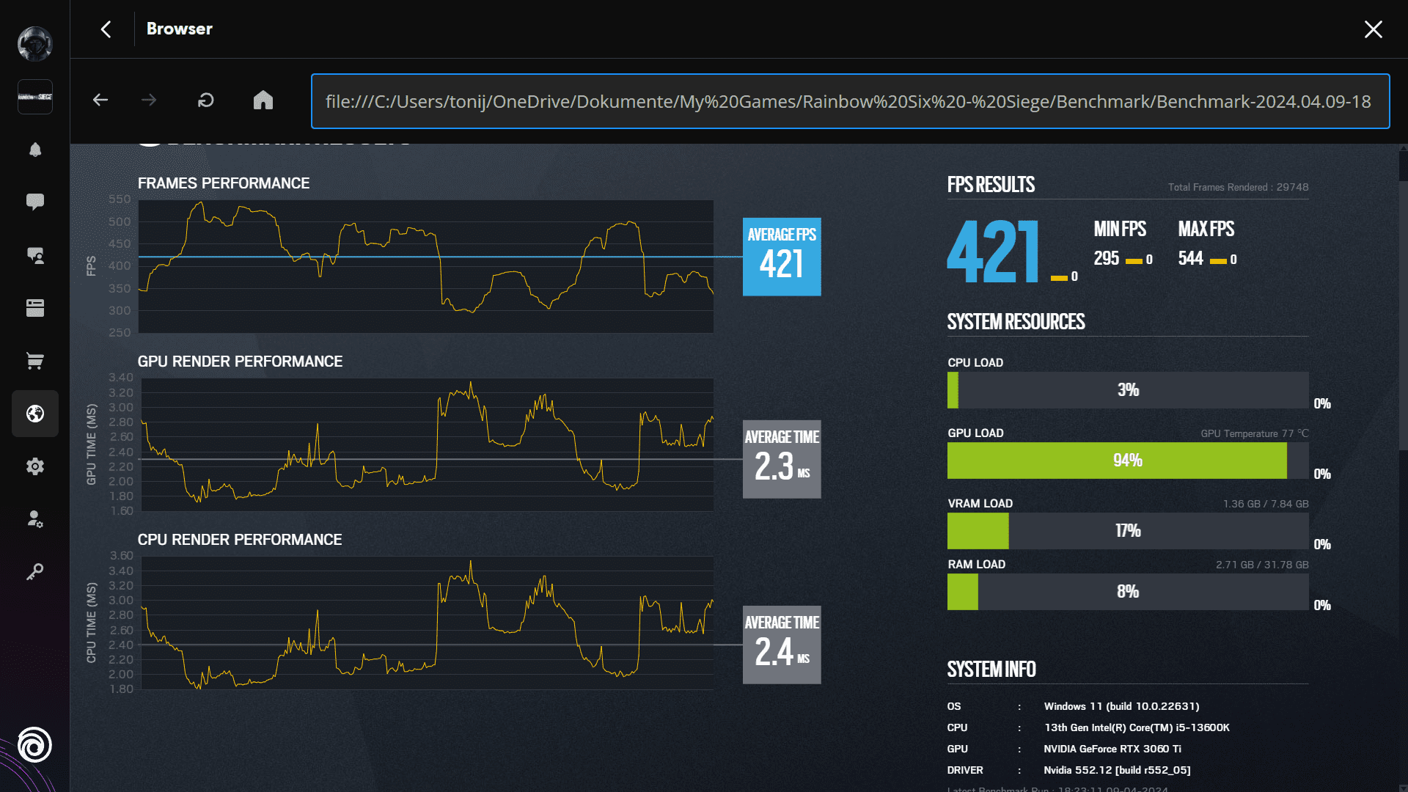1408x792 pixels.
Task: Navigate forward in the browser
Action: click(x=149, y=100)
